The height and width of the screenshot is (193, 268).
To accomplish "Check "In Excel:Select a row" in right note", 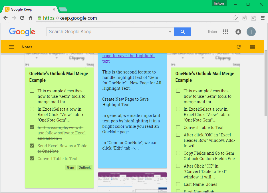I will click(x=178, y=109).
